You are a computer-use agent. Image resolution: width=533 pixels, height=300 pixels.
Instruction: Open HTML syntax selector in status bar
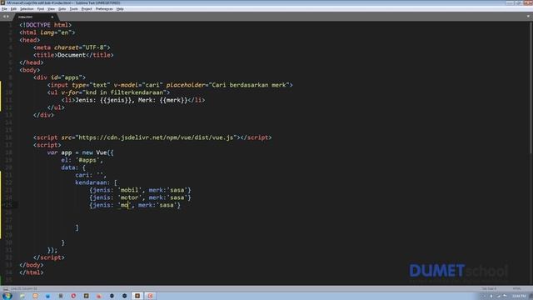pos(516,288)
